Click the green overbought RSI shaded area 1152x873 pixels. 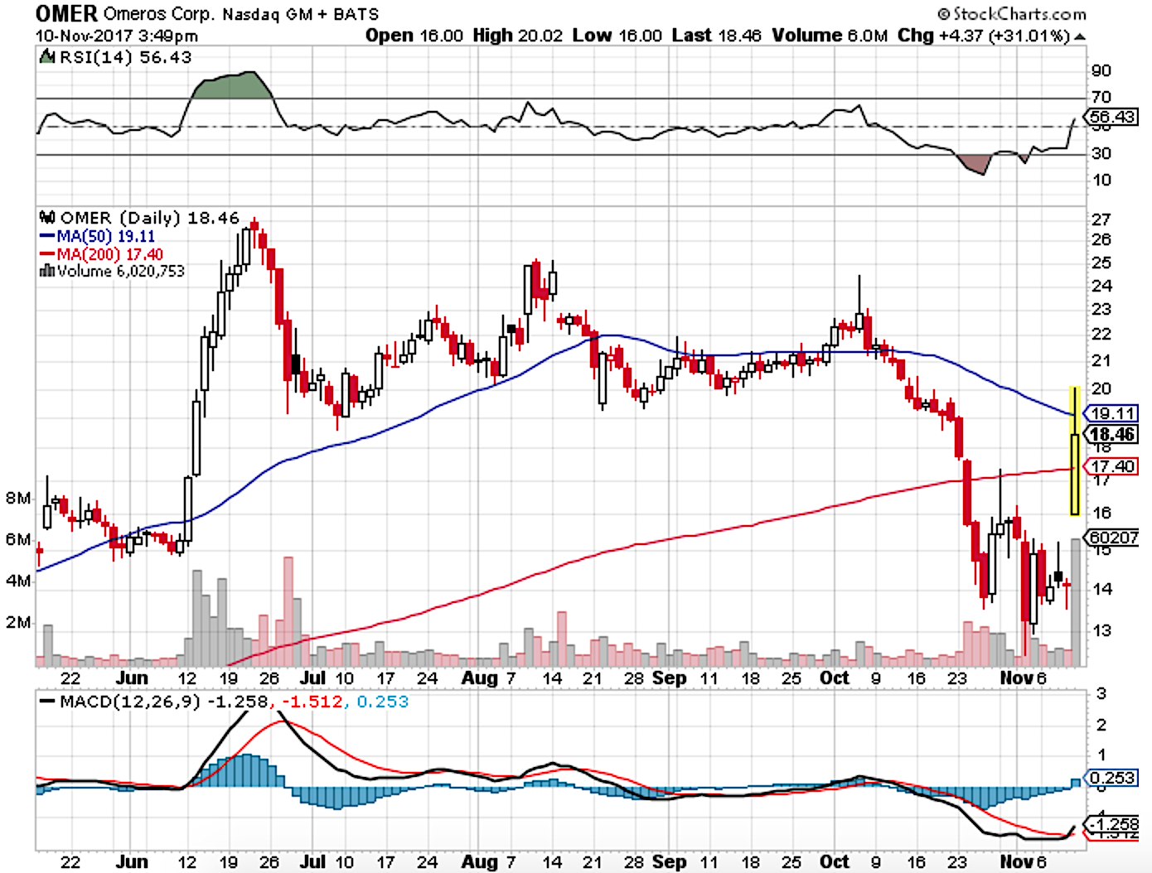pos(234,86)
